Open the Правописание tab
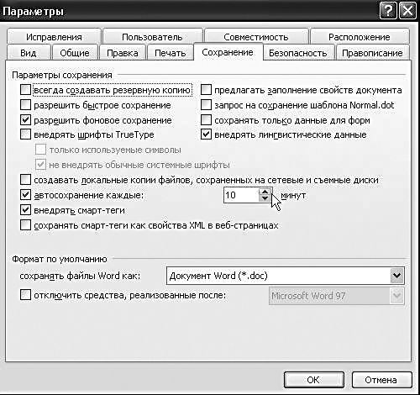The width and height of the screenshot is (420, 395). [x=372, y=53]
